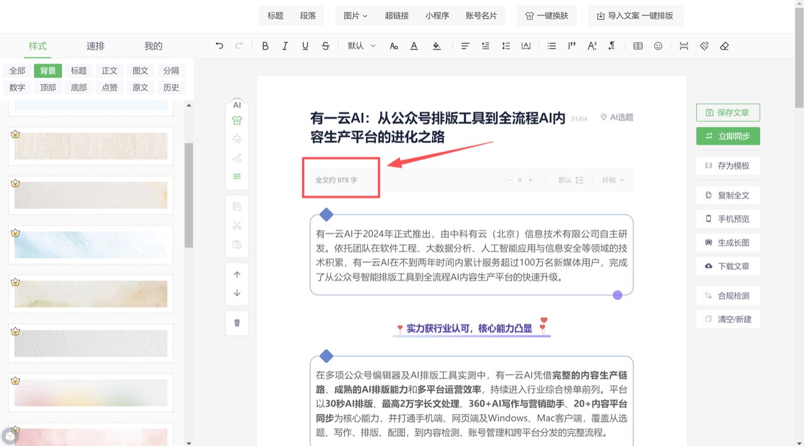Image resolution: width=804 pixels, height=446 pixels.
Task: Click the 手机预览 button
Action: tap(728, 219)
